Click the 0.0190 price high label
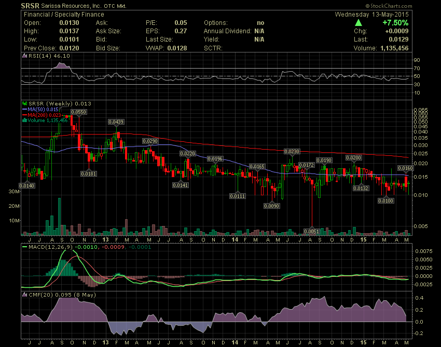441x347 pixels. pos(324,161)
